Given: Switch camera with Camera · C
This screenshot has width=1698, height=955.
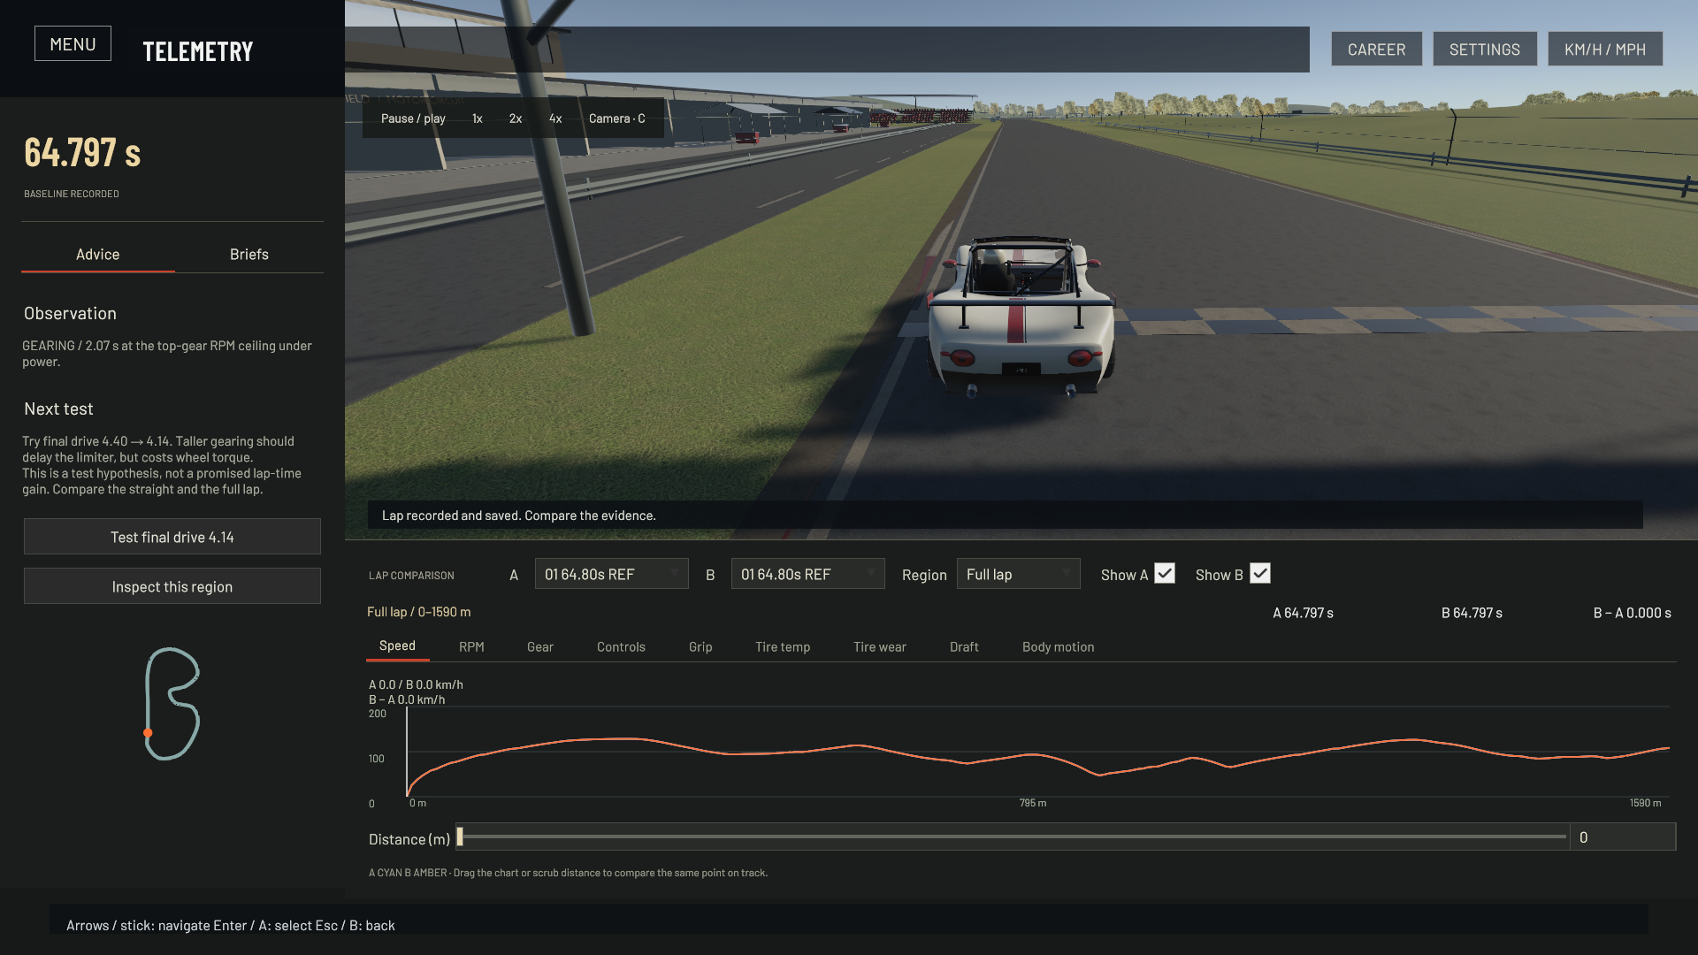Looking at the screenshot, I should pyautogui.click(x=617, y=118).
